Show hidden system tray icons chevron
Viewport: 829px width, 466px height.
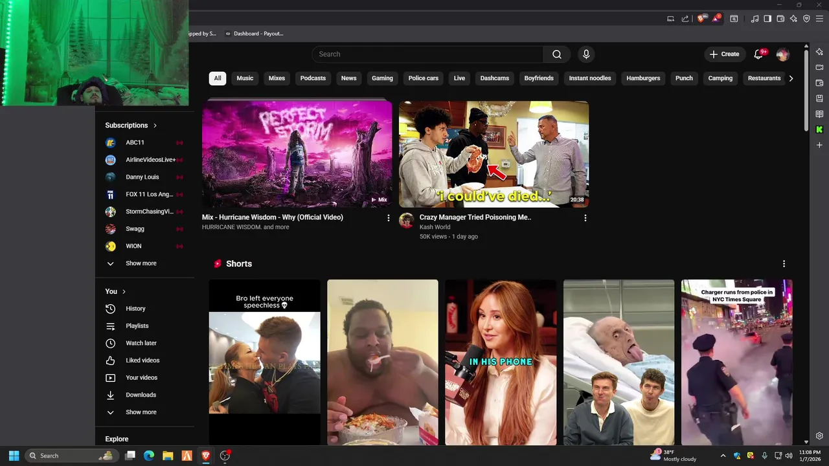[x=723, y=456]
